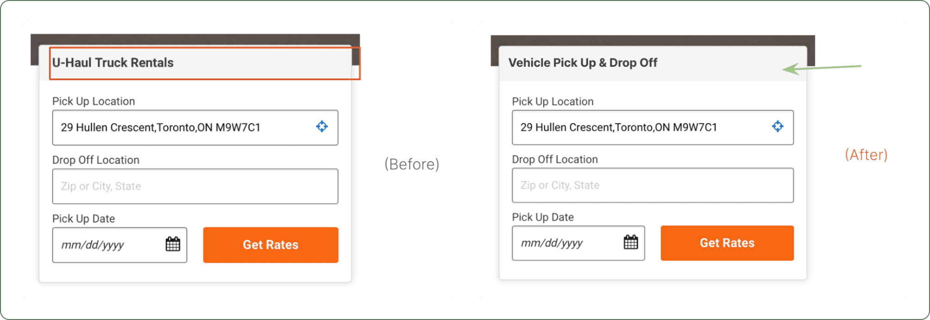Click the (Before) caption text
The width and height of the screenshot is (930, 320).
click(x=412, y=164)
